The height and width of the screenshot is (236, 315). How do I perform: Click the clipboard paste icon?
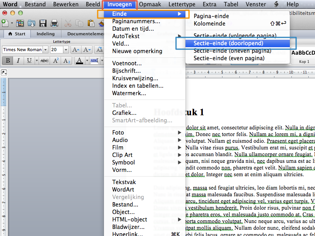[x=91, y=23]
